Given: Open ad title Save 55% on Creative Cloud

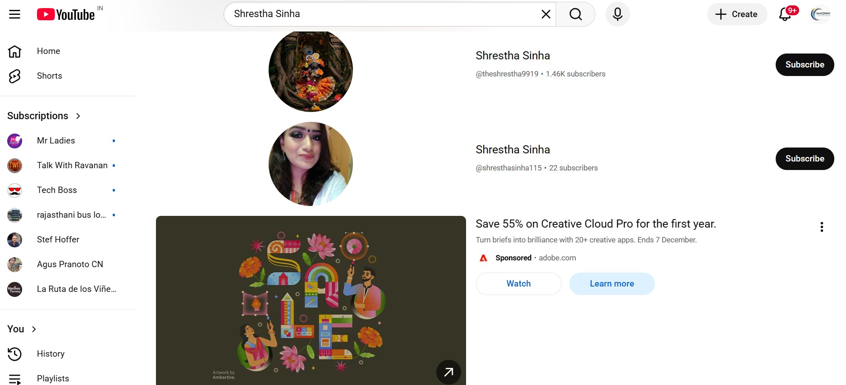Looking at the screenshot, I should click(596, 224).
